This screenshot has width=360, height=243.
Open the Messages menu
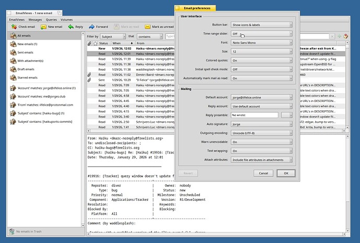pos(35,20)
